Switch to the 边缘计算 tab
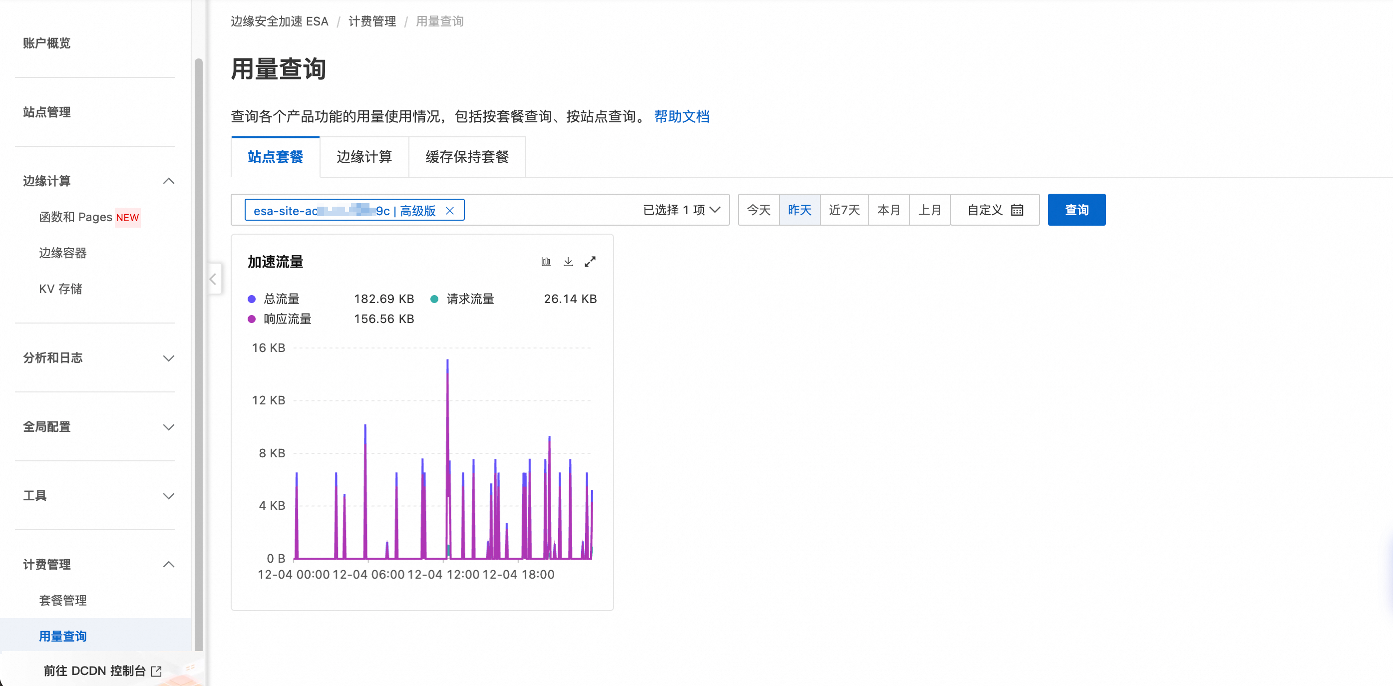1393x686 pixels. (x=364, y=157)
